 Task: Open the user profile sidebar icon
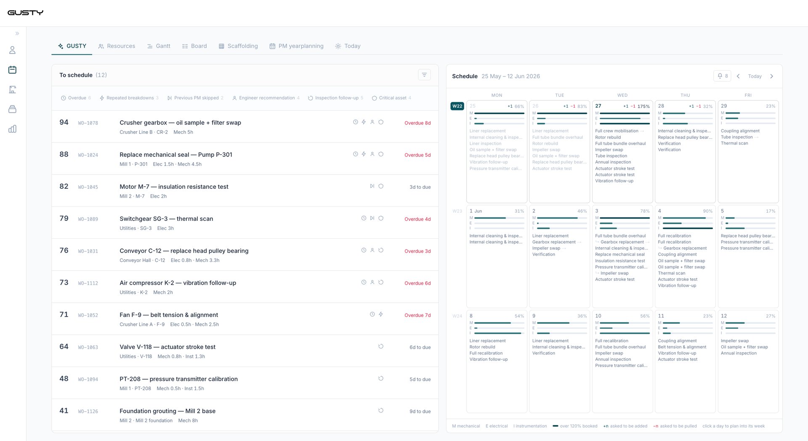(x=12, y=50)
